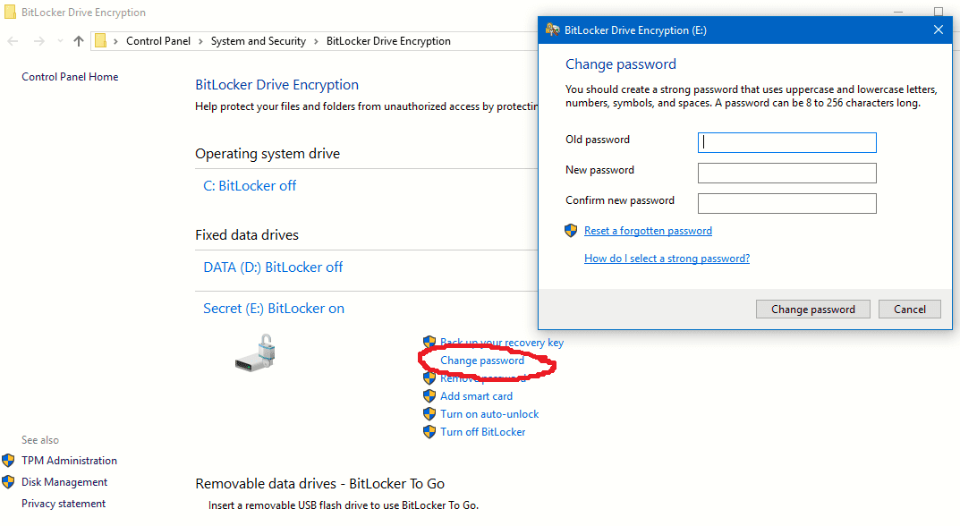The image size is (960, 526).
Task: Click the Change password button in dialog
Action: (813, 310)
